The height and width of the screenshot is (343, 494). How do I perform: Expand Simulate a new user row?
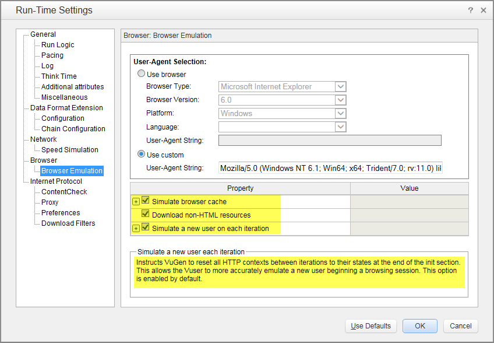pos(136,229)
